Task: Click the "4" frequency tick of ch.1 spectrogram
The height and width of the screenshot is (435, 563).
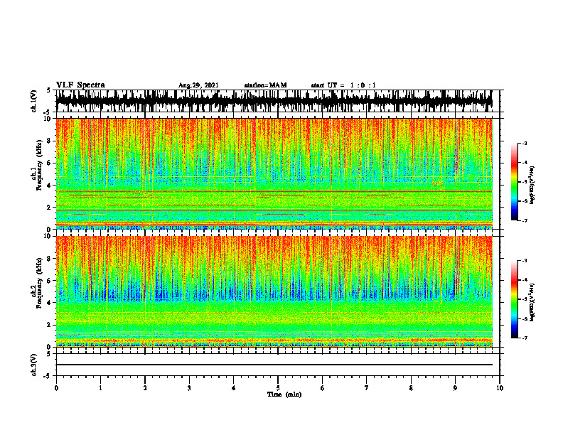Action: pos(50,186)
